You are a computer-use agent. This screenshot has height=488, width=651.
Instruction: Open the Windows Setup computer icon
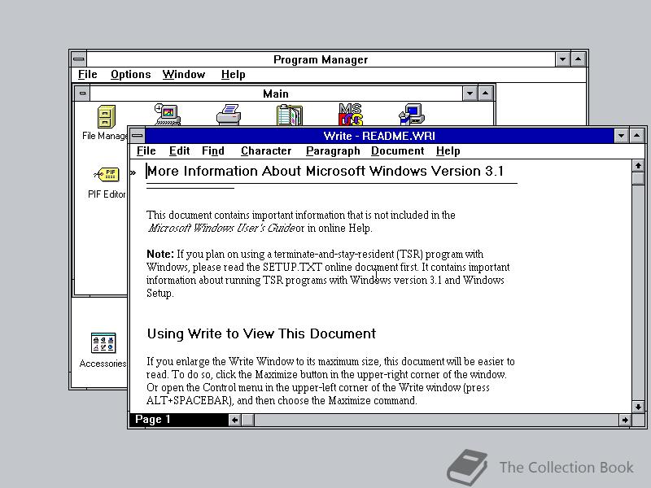point(412,115)
